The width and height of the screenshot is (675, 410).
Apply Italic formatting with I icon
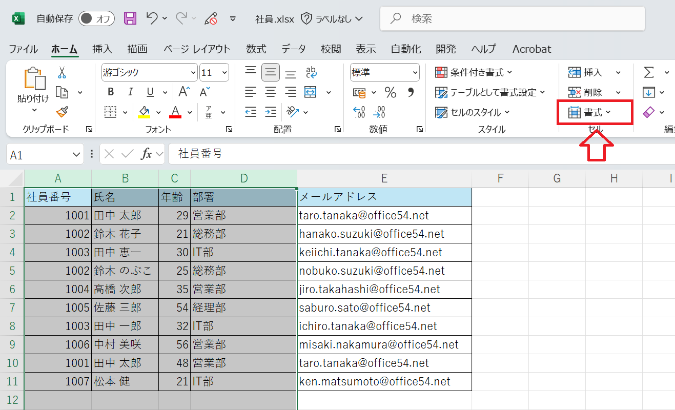pos(130,92)
